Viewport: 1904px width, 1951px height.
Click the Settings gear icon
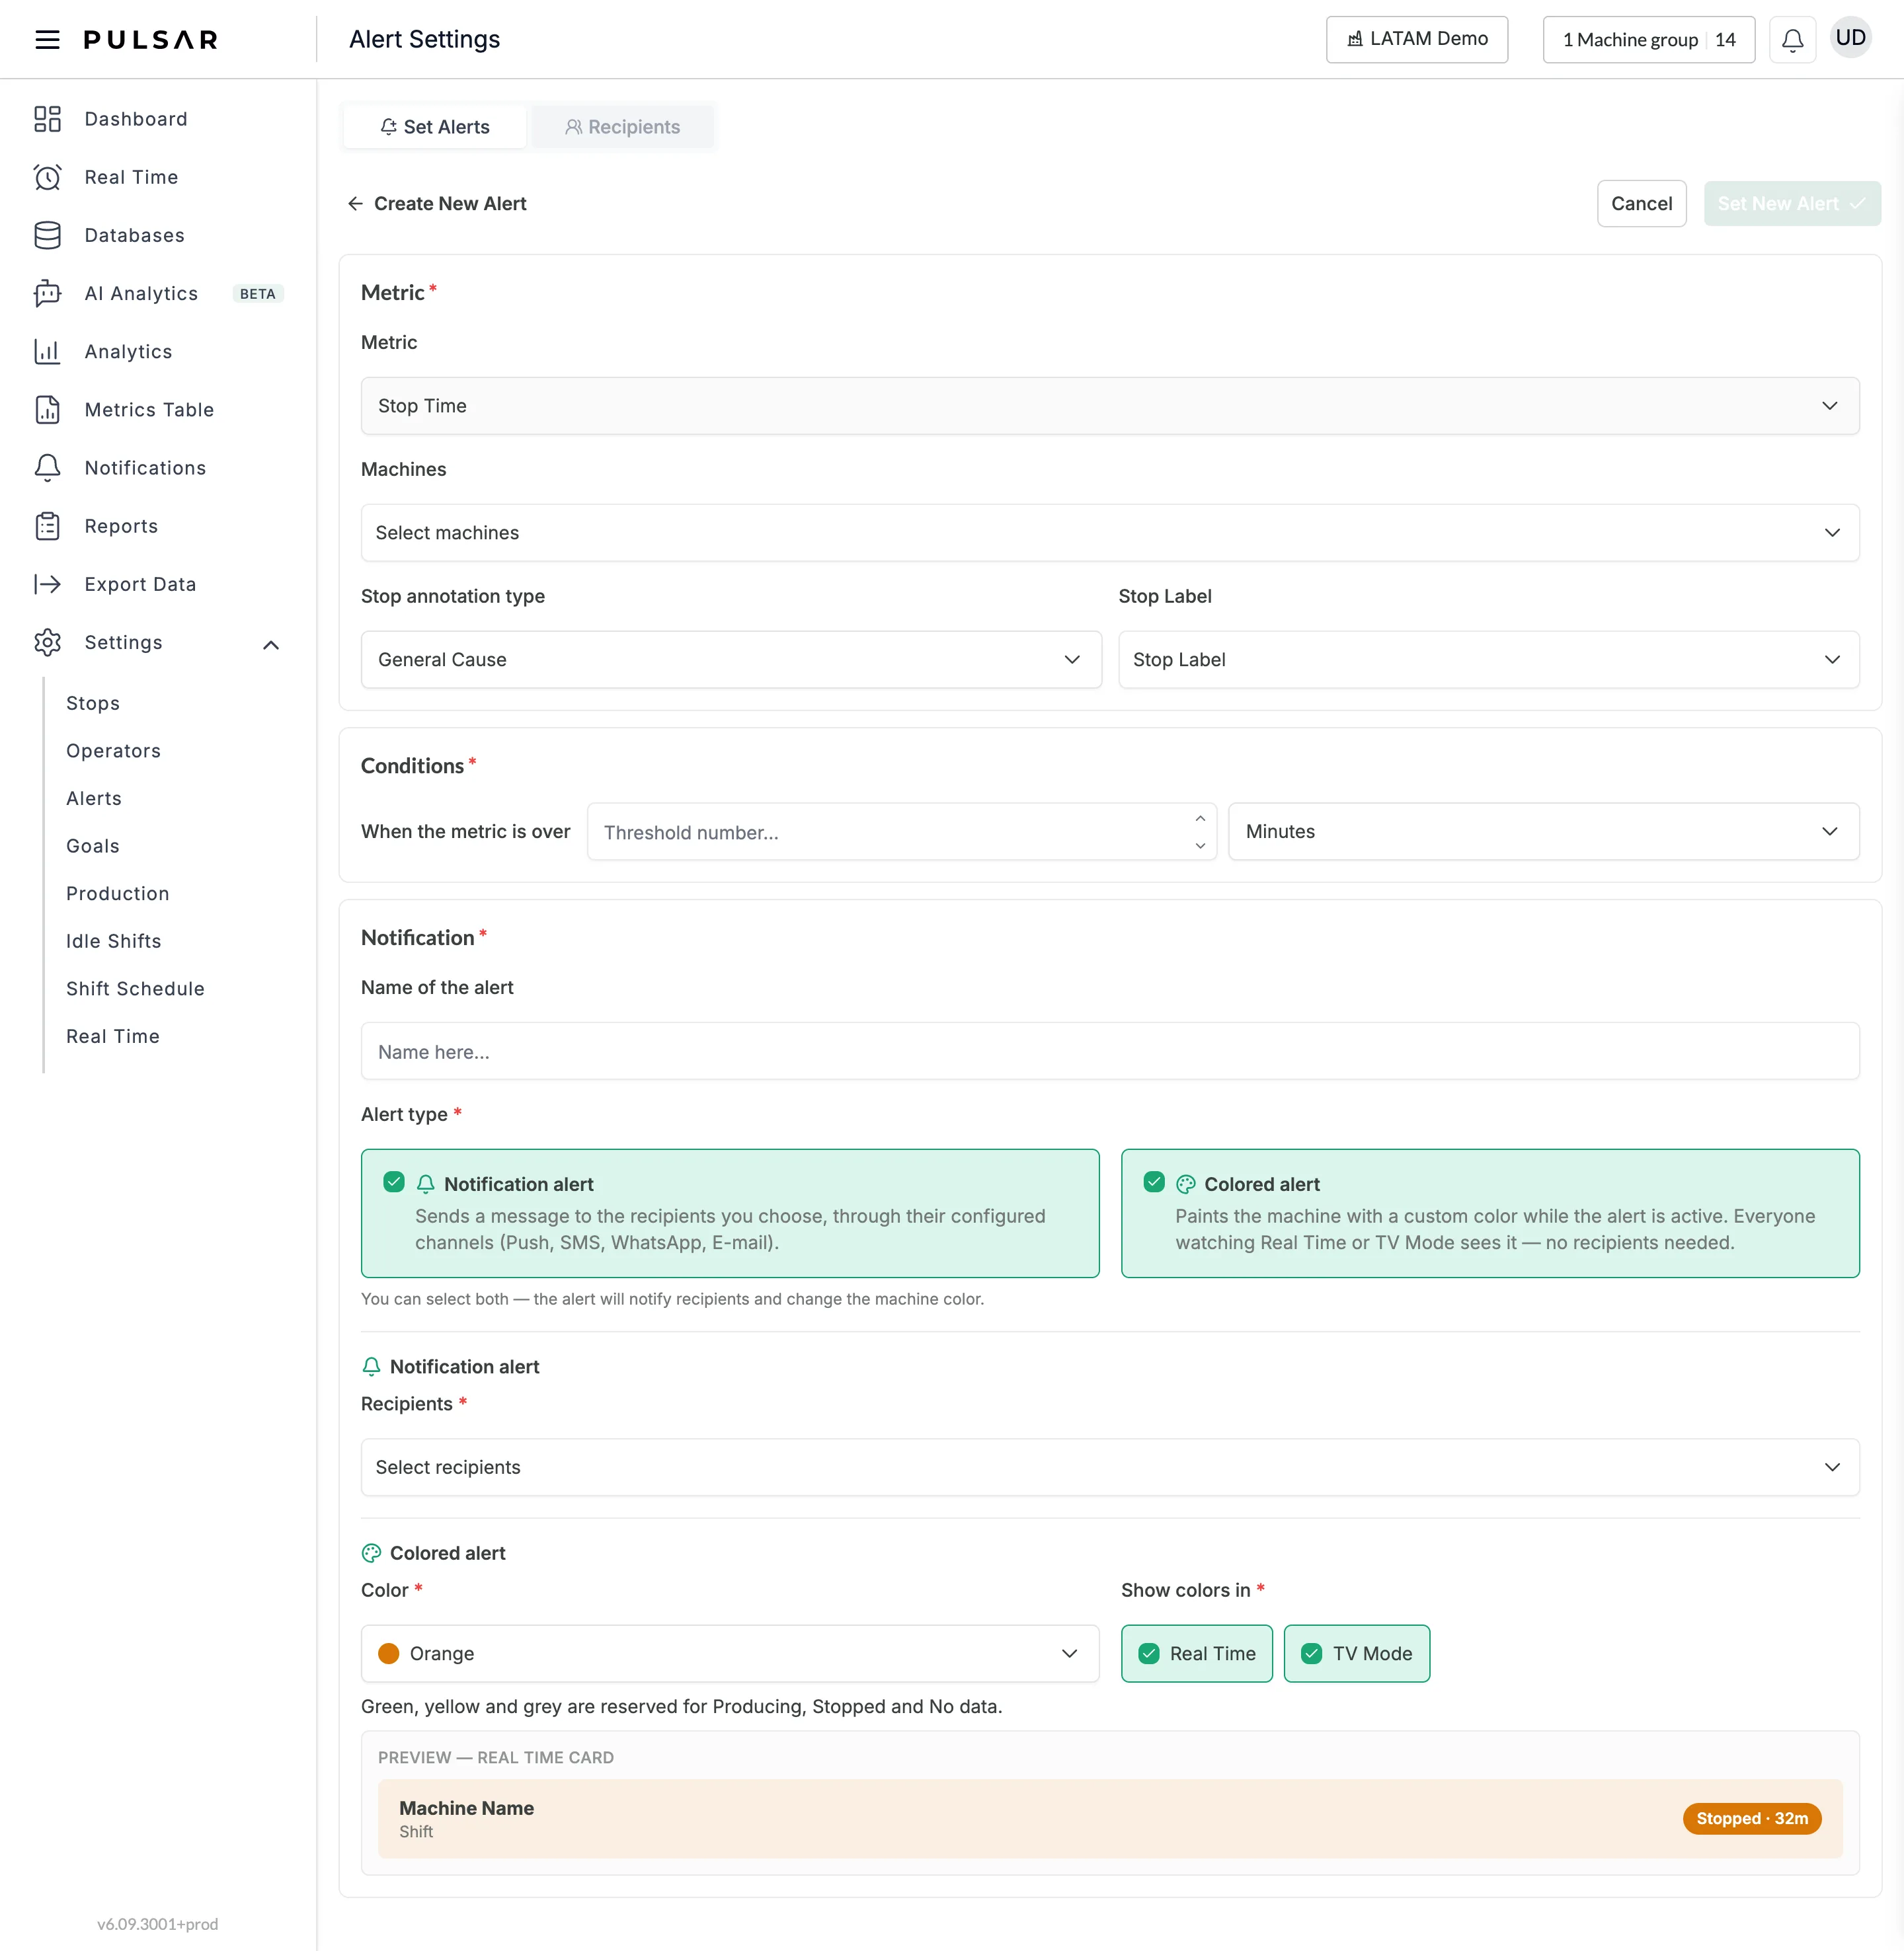click(47, 642)
